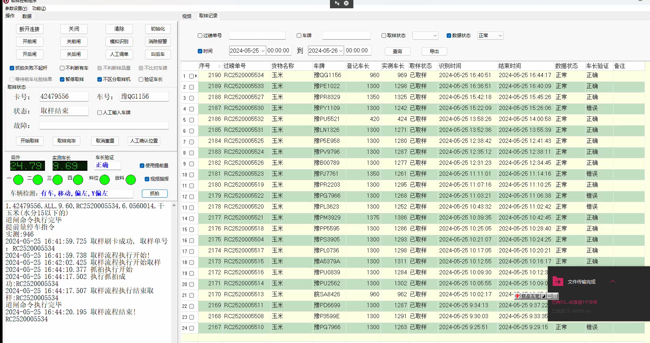Image resolution: width=650 pixels, height=343 pixels.
Task: Click the green indicator light labeled 一
Action: click(18, 179)
